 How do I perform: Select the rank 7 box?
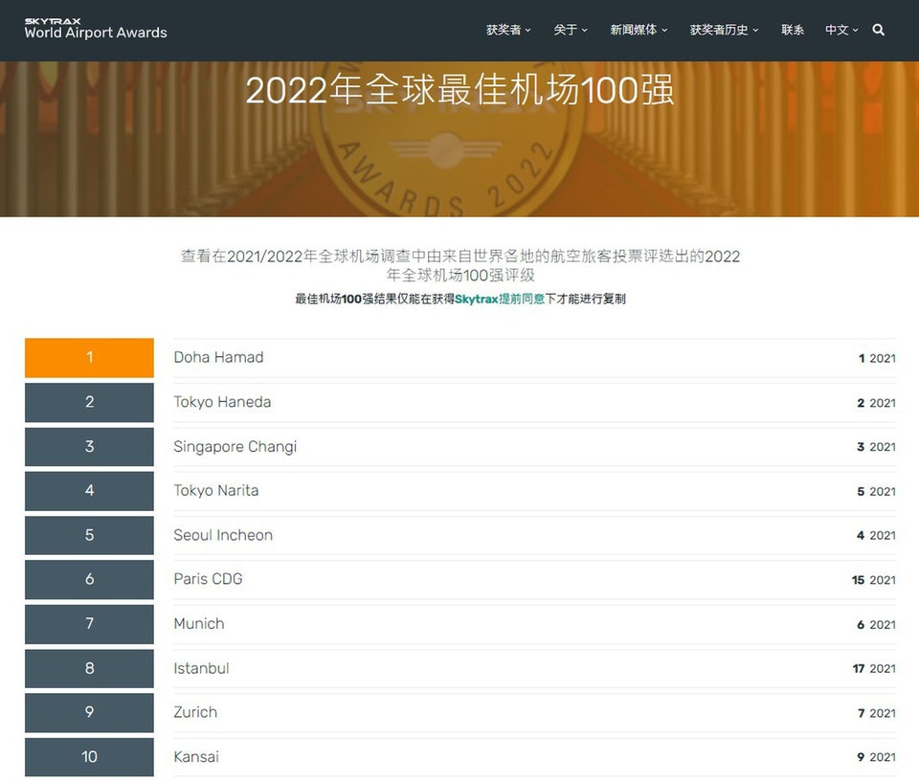[x=89, y=624]
